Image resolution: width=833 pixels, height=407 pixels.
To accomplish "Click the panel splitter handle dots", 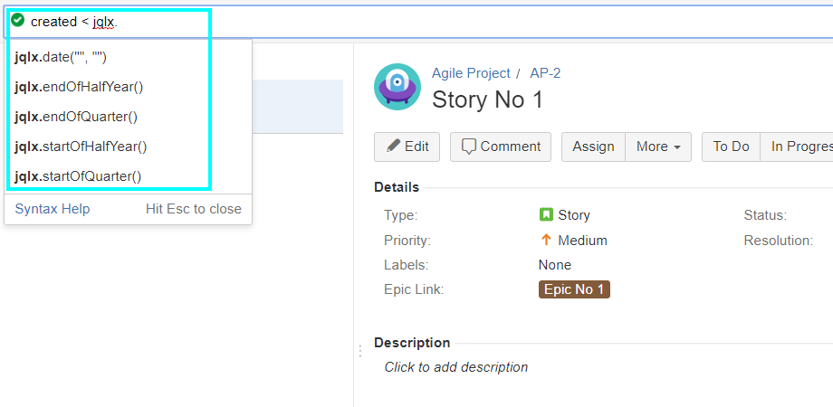I will coord(360,351).
